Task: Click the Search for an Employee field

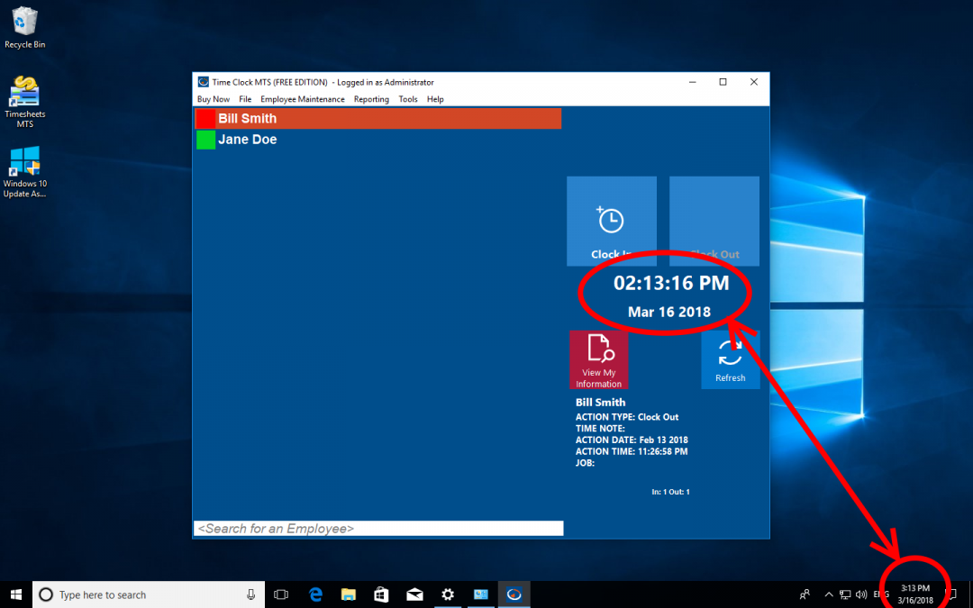Action: click(x=378, y=529)
